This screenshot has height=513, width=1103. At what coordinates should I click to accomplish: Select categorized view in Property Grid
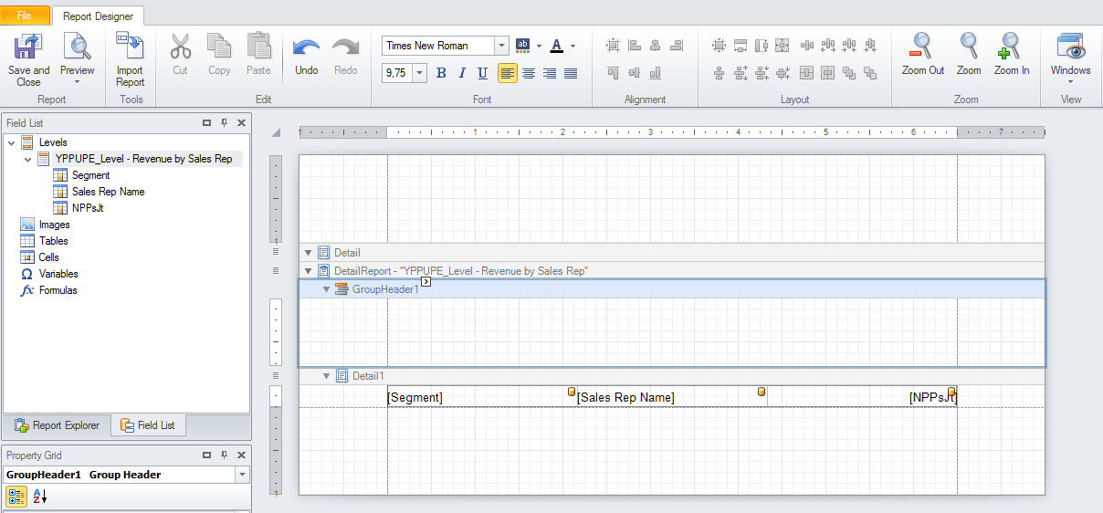pyautogui.click(x=16, y=497)
